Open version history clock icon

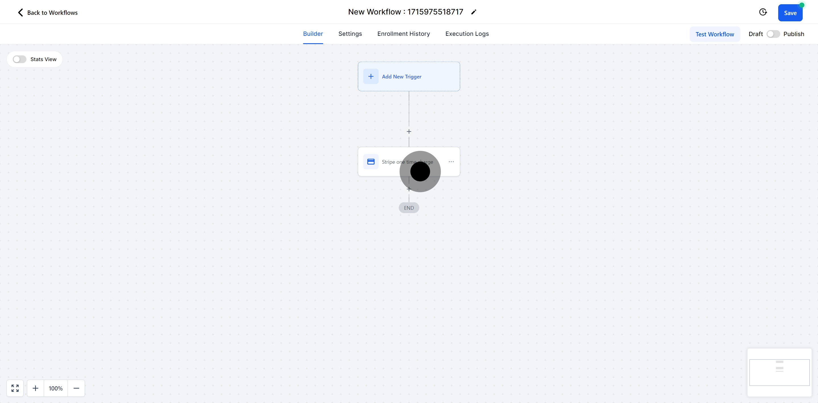763,13
